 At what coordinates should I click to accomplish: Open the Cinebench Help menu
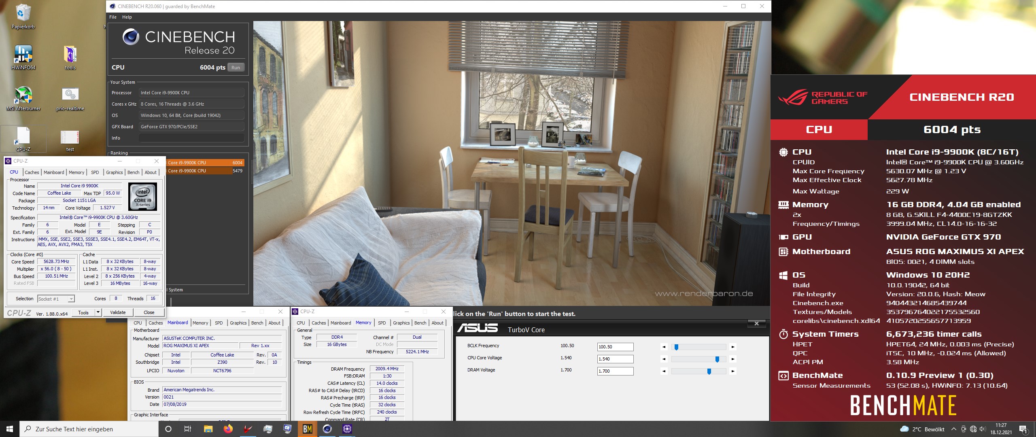coord(127,17)
